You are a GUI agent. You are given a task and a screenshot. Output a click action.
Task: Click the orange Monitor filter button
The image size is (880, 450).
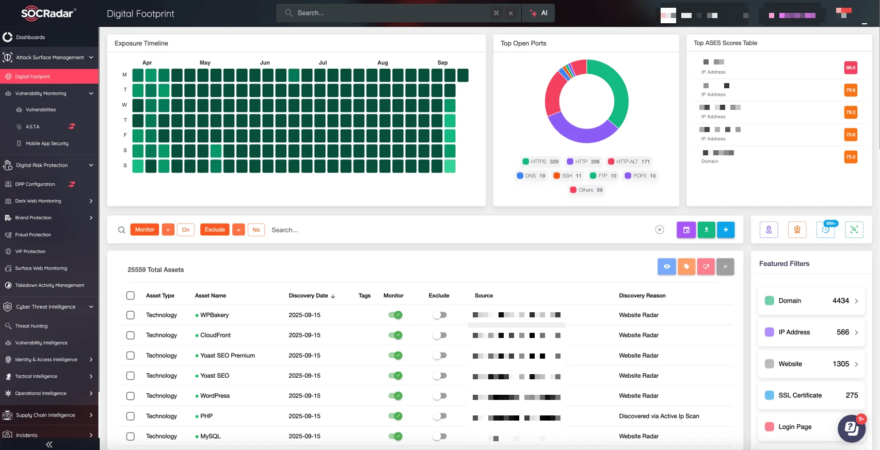tap(145, 230)
